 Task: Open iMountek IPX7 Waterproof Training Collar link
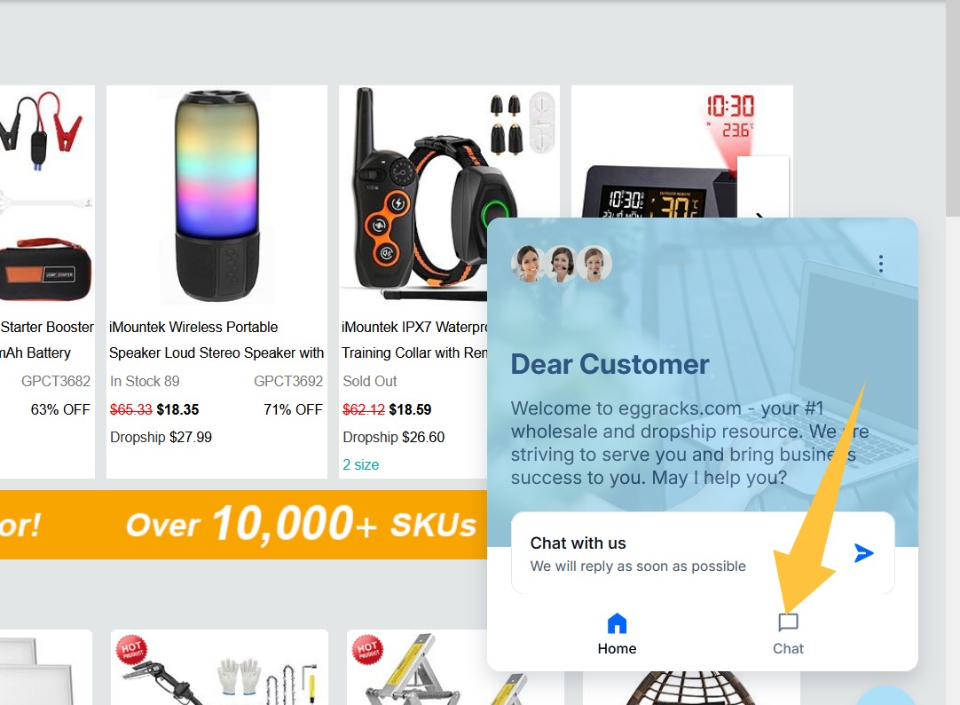click(x=414, y=340)
